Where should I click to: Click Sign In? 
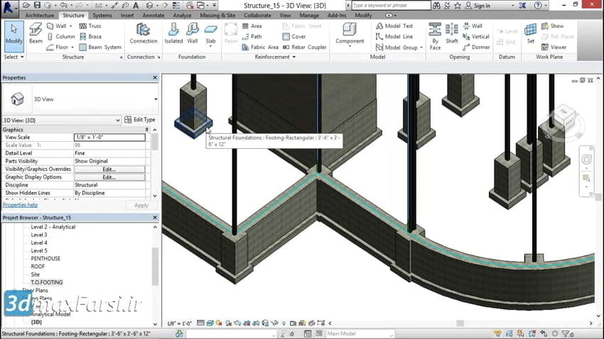[482, 6]
